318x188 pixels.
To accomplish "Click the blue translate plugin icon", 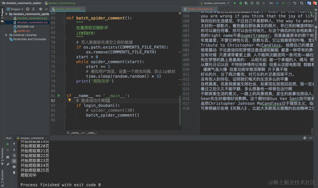I will 309,3.
